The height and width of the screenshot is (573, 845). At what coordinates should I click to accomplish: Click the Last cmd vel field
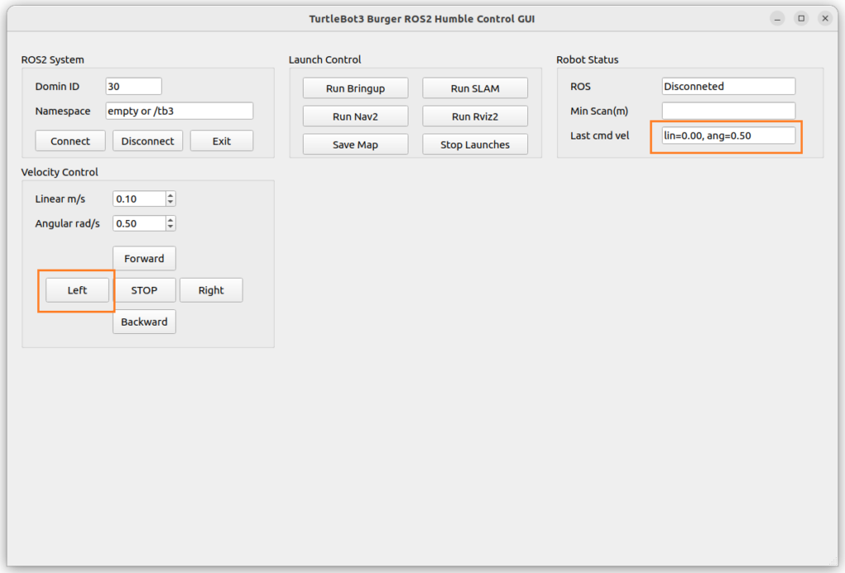(x=728, y=136)
